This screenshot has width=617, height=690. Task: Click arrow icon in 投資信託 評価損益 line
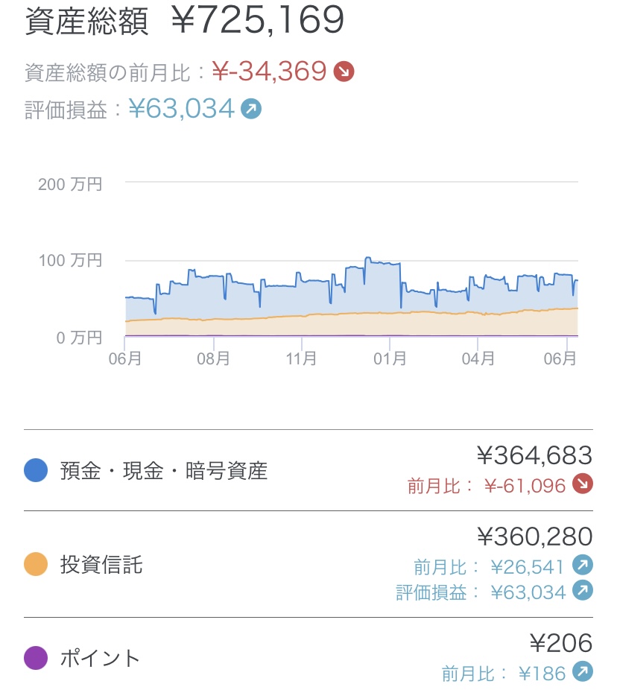[x=583, y=591]
